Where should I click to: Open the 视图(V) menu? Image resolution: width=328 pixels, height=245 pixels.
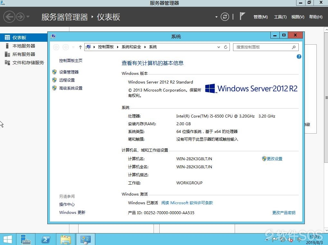click(x=298, y=17)
